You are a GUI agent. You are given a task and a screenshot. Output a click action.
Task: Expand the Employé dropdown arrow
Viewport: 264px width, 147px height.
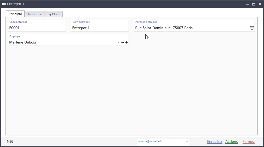point(118,42)
